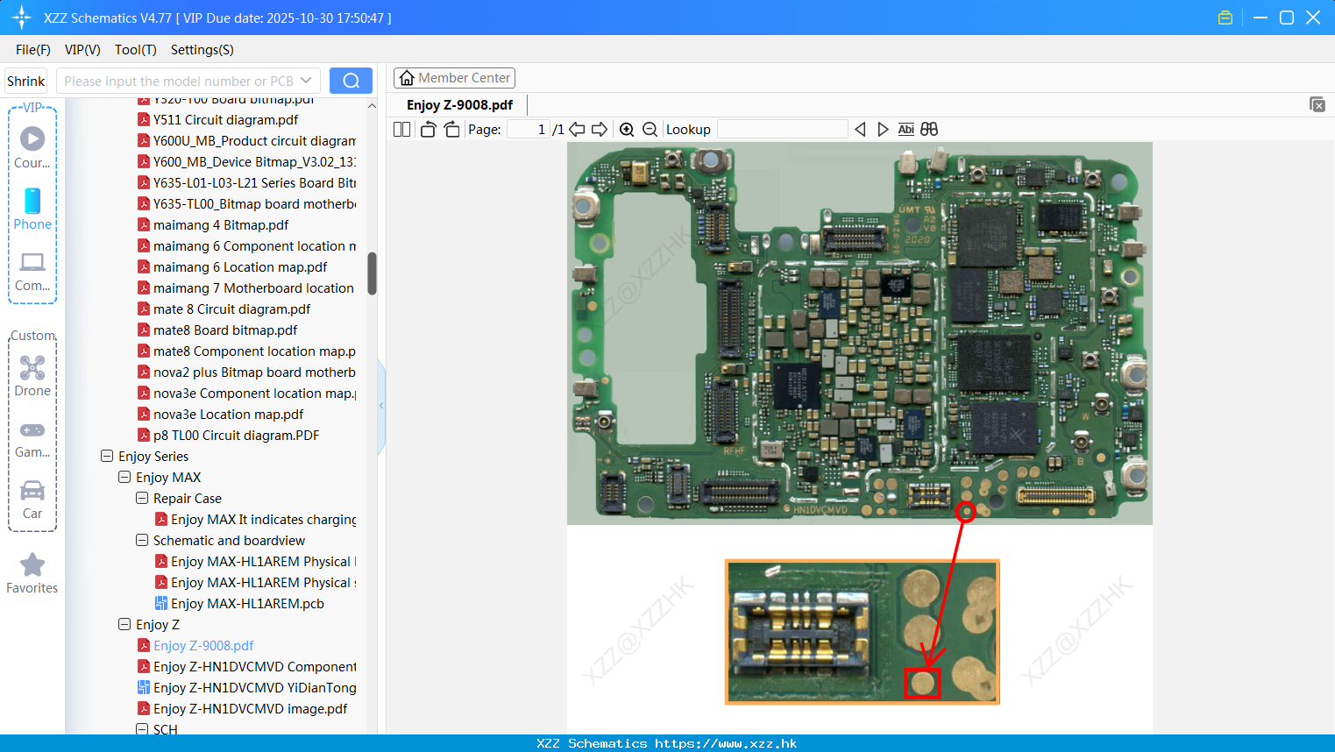Open Enjoy MAX It indicates charging file

[x=263, y=519]
